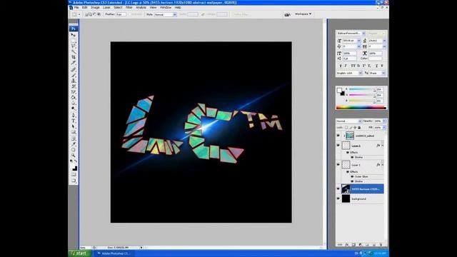The image size is (457, 257).
Task: Open the layer blend mode dropdown
Action: 349,121
